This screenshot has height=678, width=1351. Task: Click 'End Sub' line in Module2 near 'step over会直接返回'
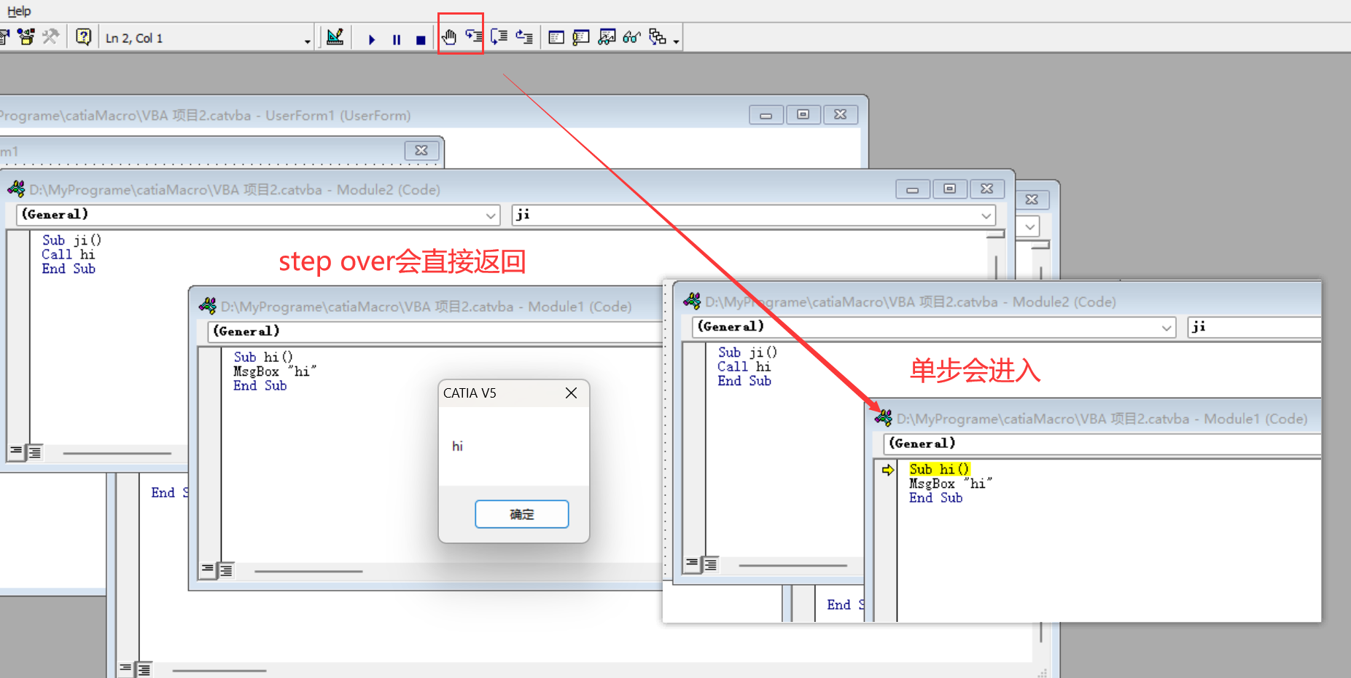(x=69, y=269)
